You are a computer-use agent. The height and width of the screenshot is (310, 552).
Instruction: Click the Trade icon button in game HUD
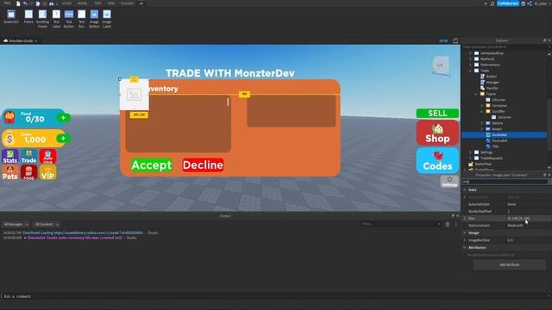[x=28, y=157]
